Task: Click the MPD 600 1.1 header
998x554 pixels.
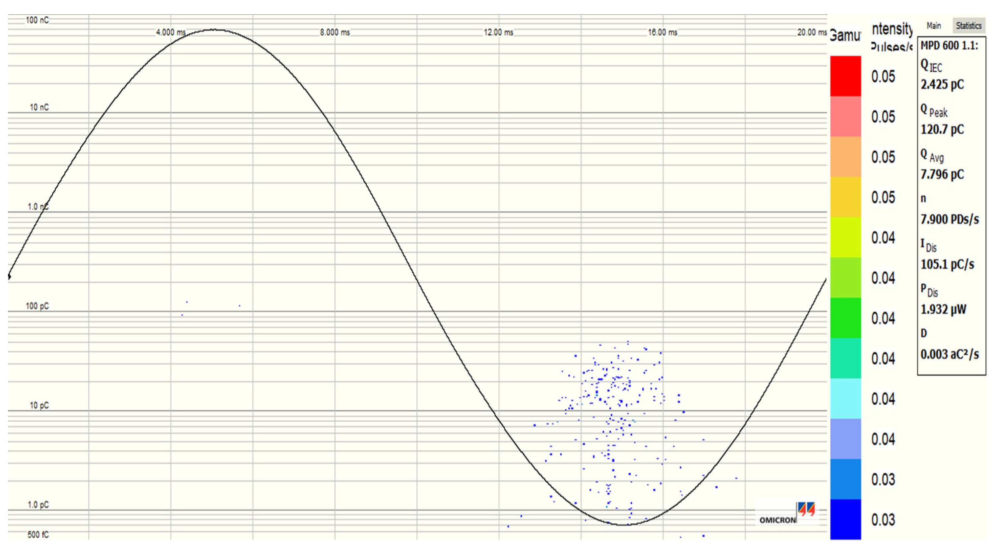Action: (x=949, y=45)
